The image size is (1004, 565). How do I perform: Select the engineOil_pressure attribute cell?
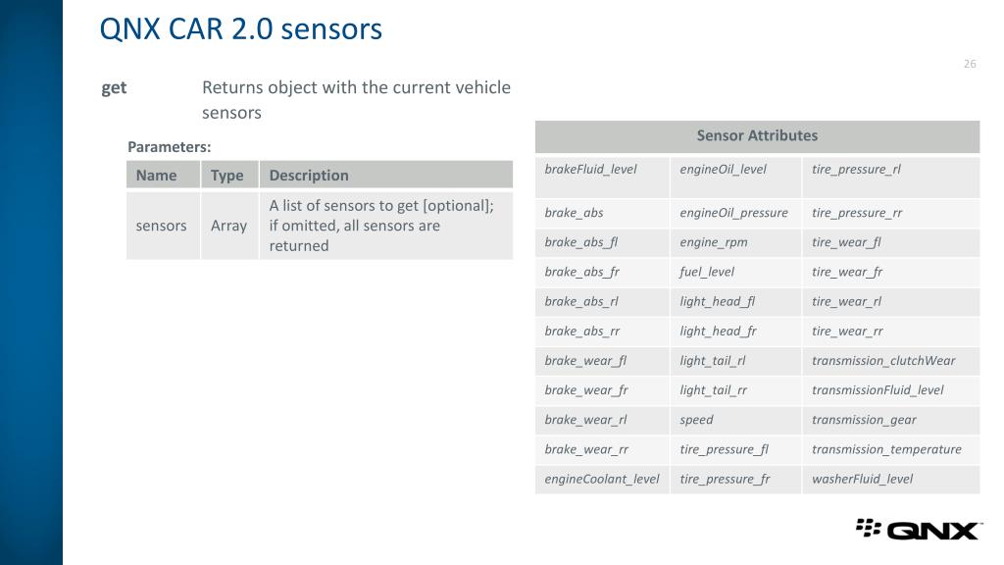tap(735, 213)
